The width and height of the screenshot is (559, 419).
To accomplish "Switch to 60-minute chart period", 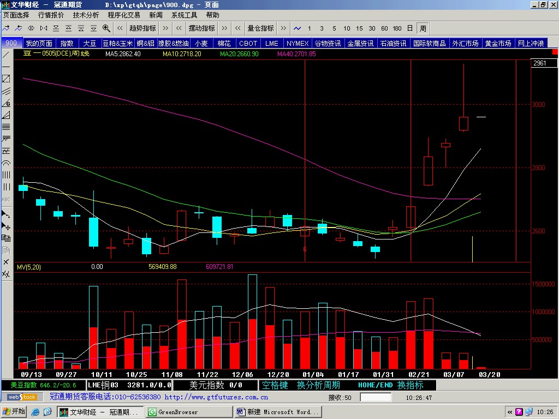I will [384, 28].
